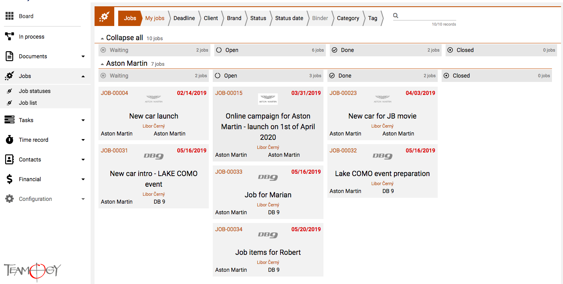563x284 pixels.
Task: Open JOB-00032 link
Action: pyautogui.click(x=343, y=150)
